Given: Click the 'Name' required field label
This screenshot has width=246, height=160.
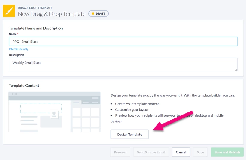Looking at the screenshot, I should pyautogui.click(x=13, y=34).
